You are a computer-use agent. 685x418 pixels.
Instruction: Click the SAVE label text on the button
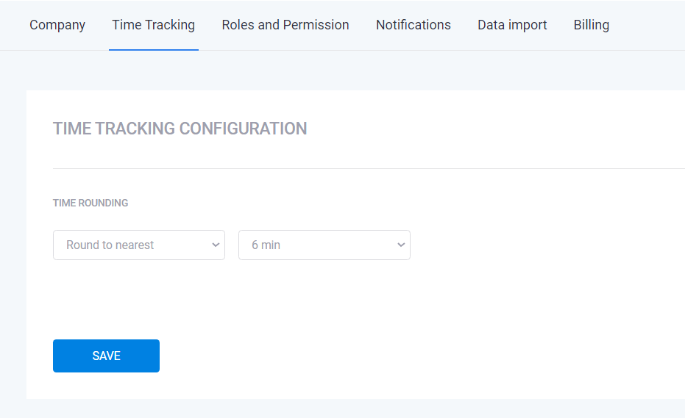click(106, 356)
